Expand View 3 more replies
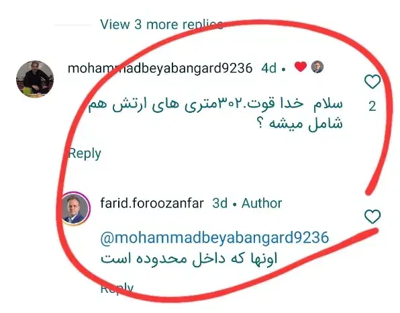Viewport: 400px width, 313px height. pyautogui.click(x=162, y=24)
